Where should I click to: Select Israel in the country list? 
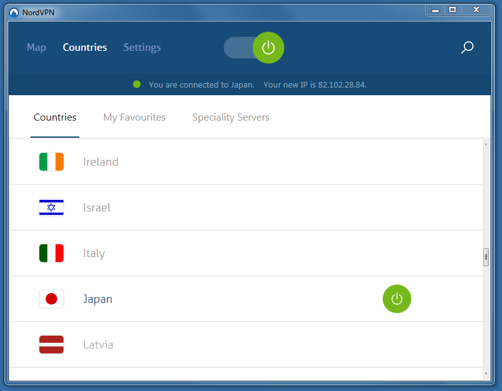pyautogui.click(x=246, y=208)
